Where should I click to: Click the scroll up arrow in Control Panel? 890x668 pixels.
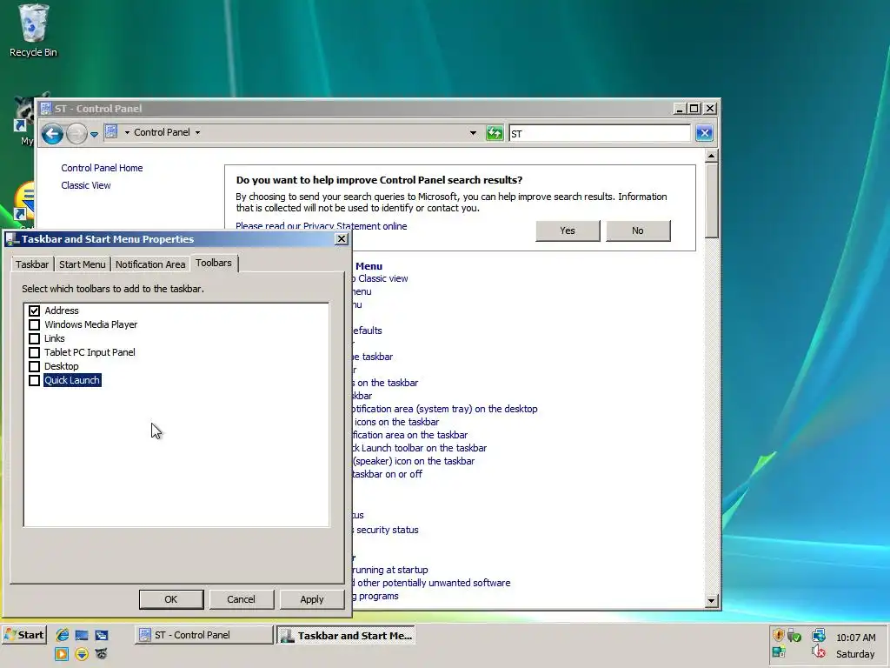pyautogui.click(x=711, y=156)
